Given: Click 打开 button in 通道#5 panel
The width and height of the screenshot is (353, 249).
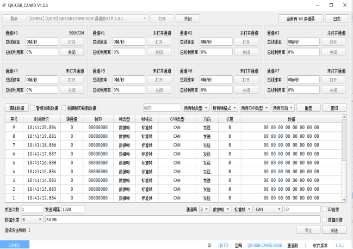Looking at the screenshot, I should (x=159, y=80).
